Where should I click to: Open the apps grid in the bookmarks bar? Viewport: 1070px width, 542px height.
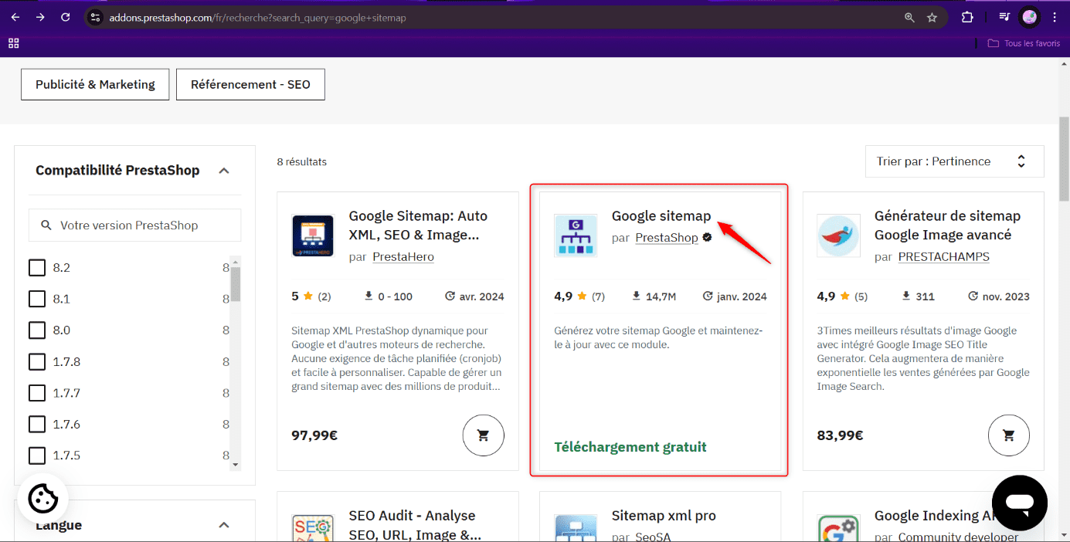(x=14, y=43)
